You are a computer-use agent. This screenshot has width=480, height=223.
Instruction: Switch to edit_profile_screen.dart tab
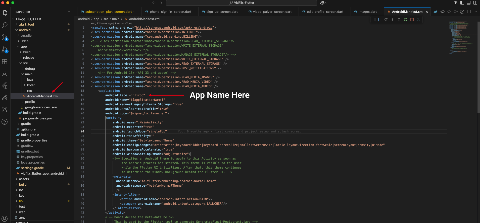pos(325,12)
